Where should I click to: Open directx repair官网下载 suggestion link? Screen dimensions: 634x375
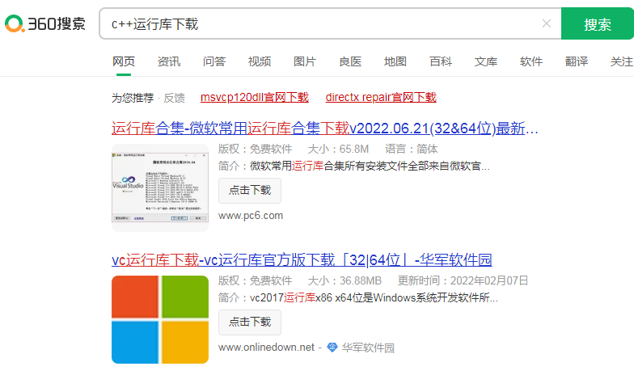coord(381,97)
